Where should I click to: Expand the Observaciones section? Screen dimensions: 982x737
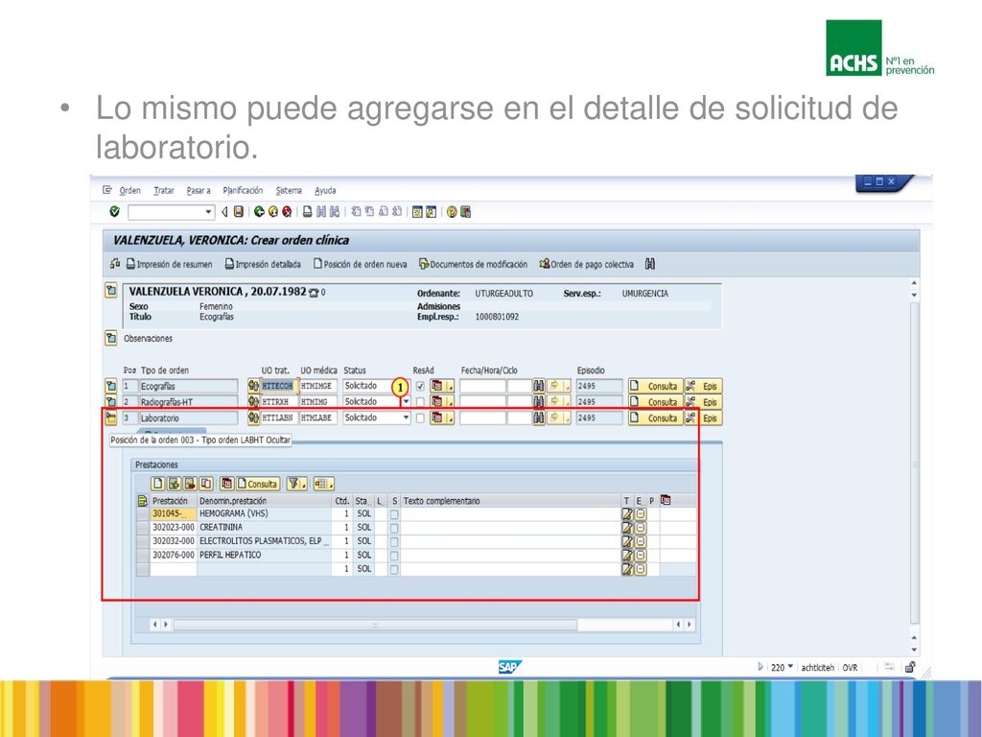(x=111, y=339)
